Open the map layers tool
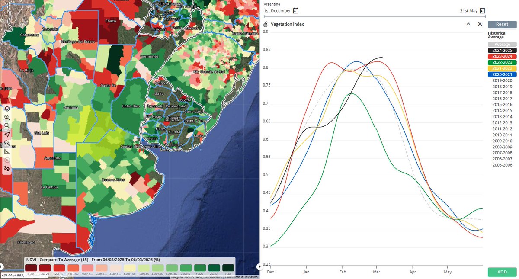 [x=7, y=109]
